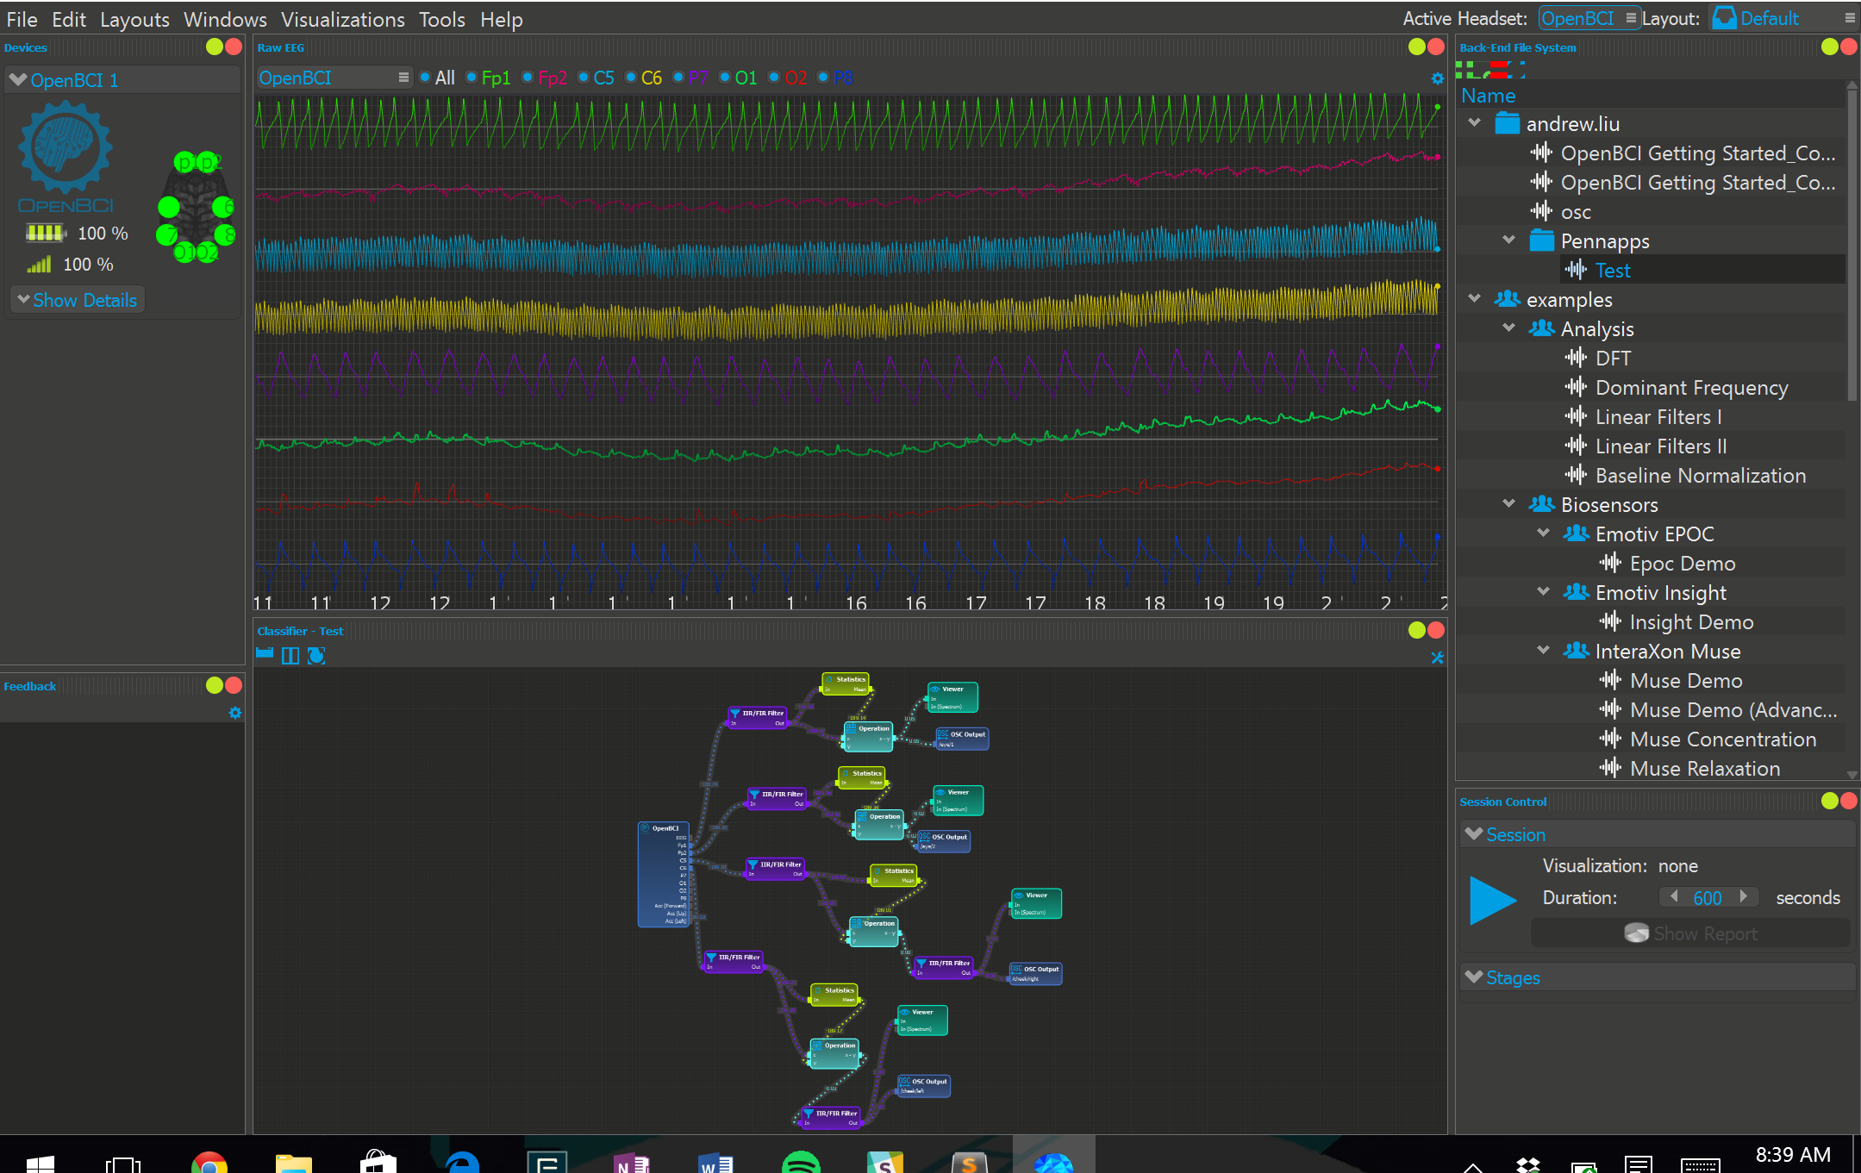The width and height of the screenshot is (1861, 1173).
Task: Toggle the C6 channel display
Action: click(631, 78)
